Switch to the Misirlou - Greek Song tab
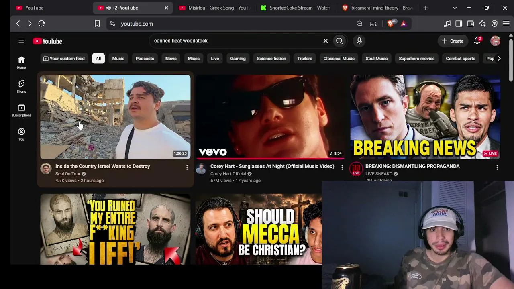 (214, 8)
